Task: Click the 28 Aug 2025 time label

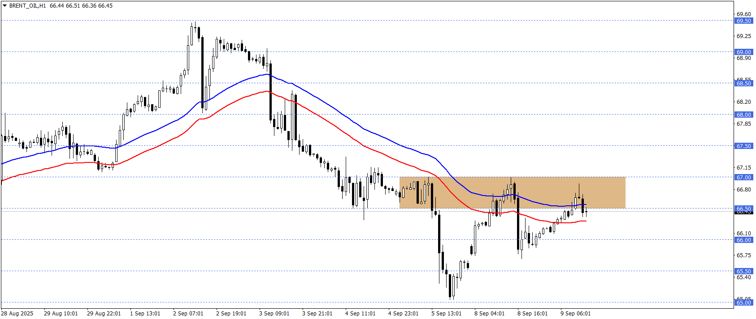Action: tap(17, 314)
